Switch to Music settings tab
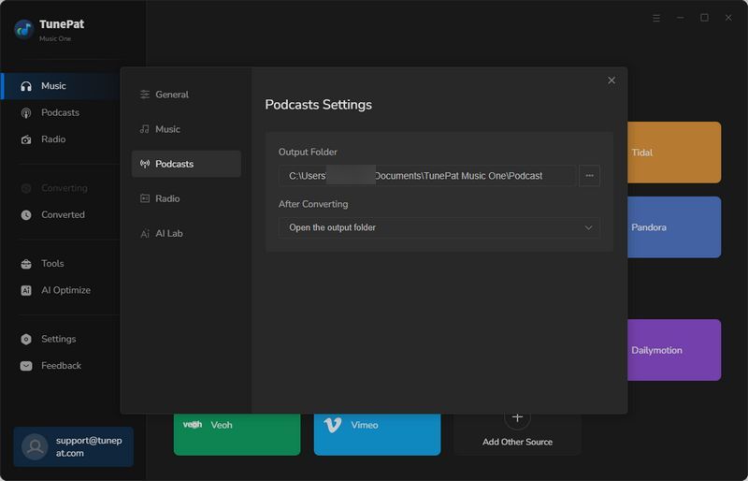Viewport: 748px width, 481px height. coord(167,129)
